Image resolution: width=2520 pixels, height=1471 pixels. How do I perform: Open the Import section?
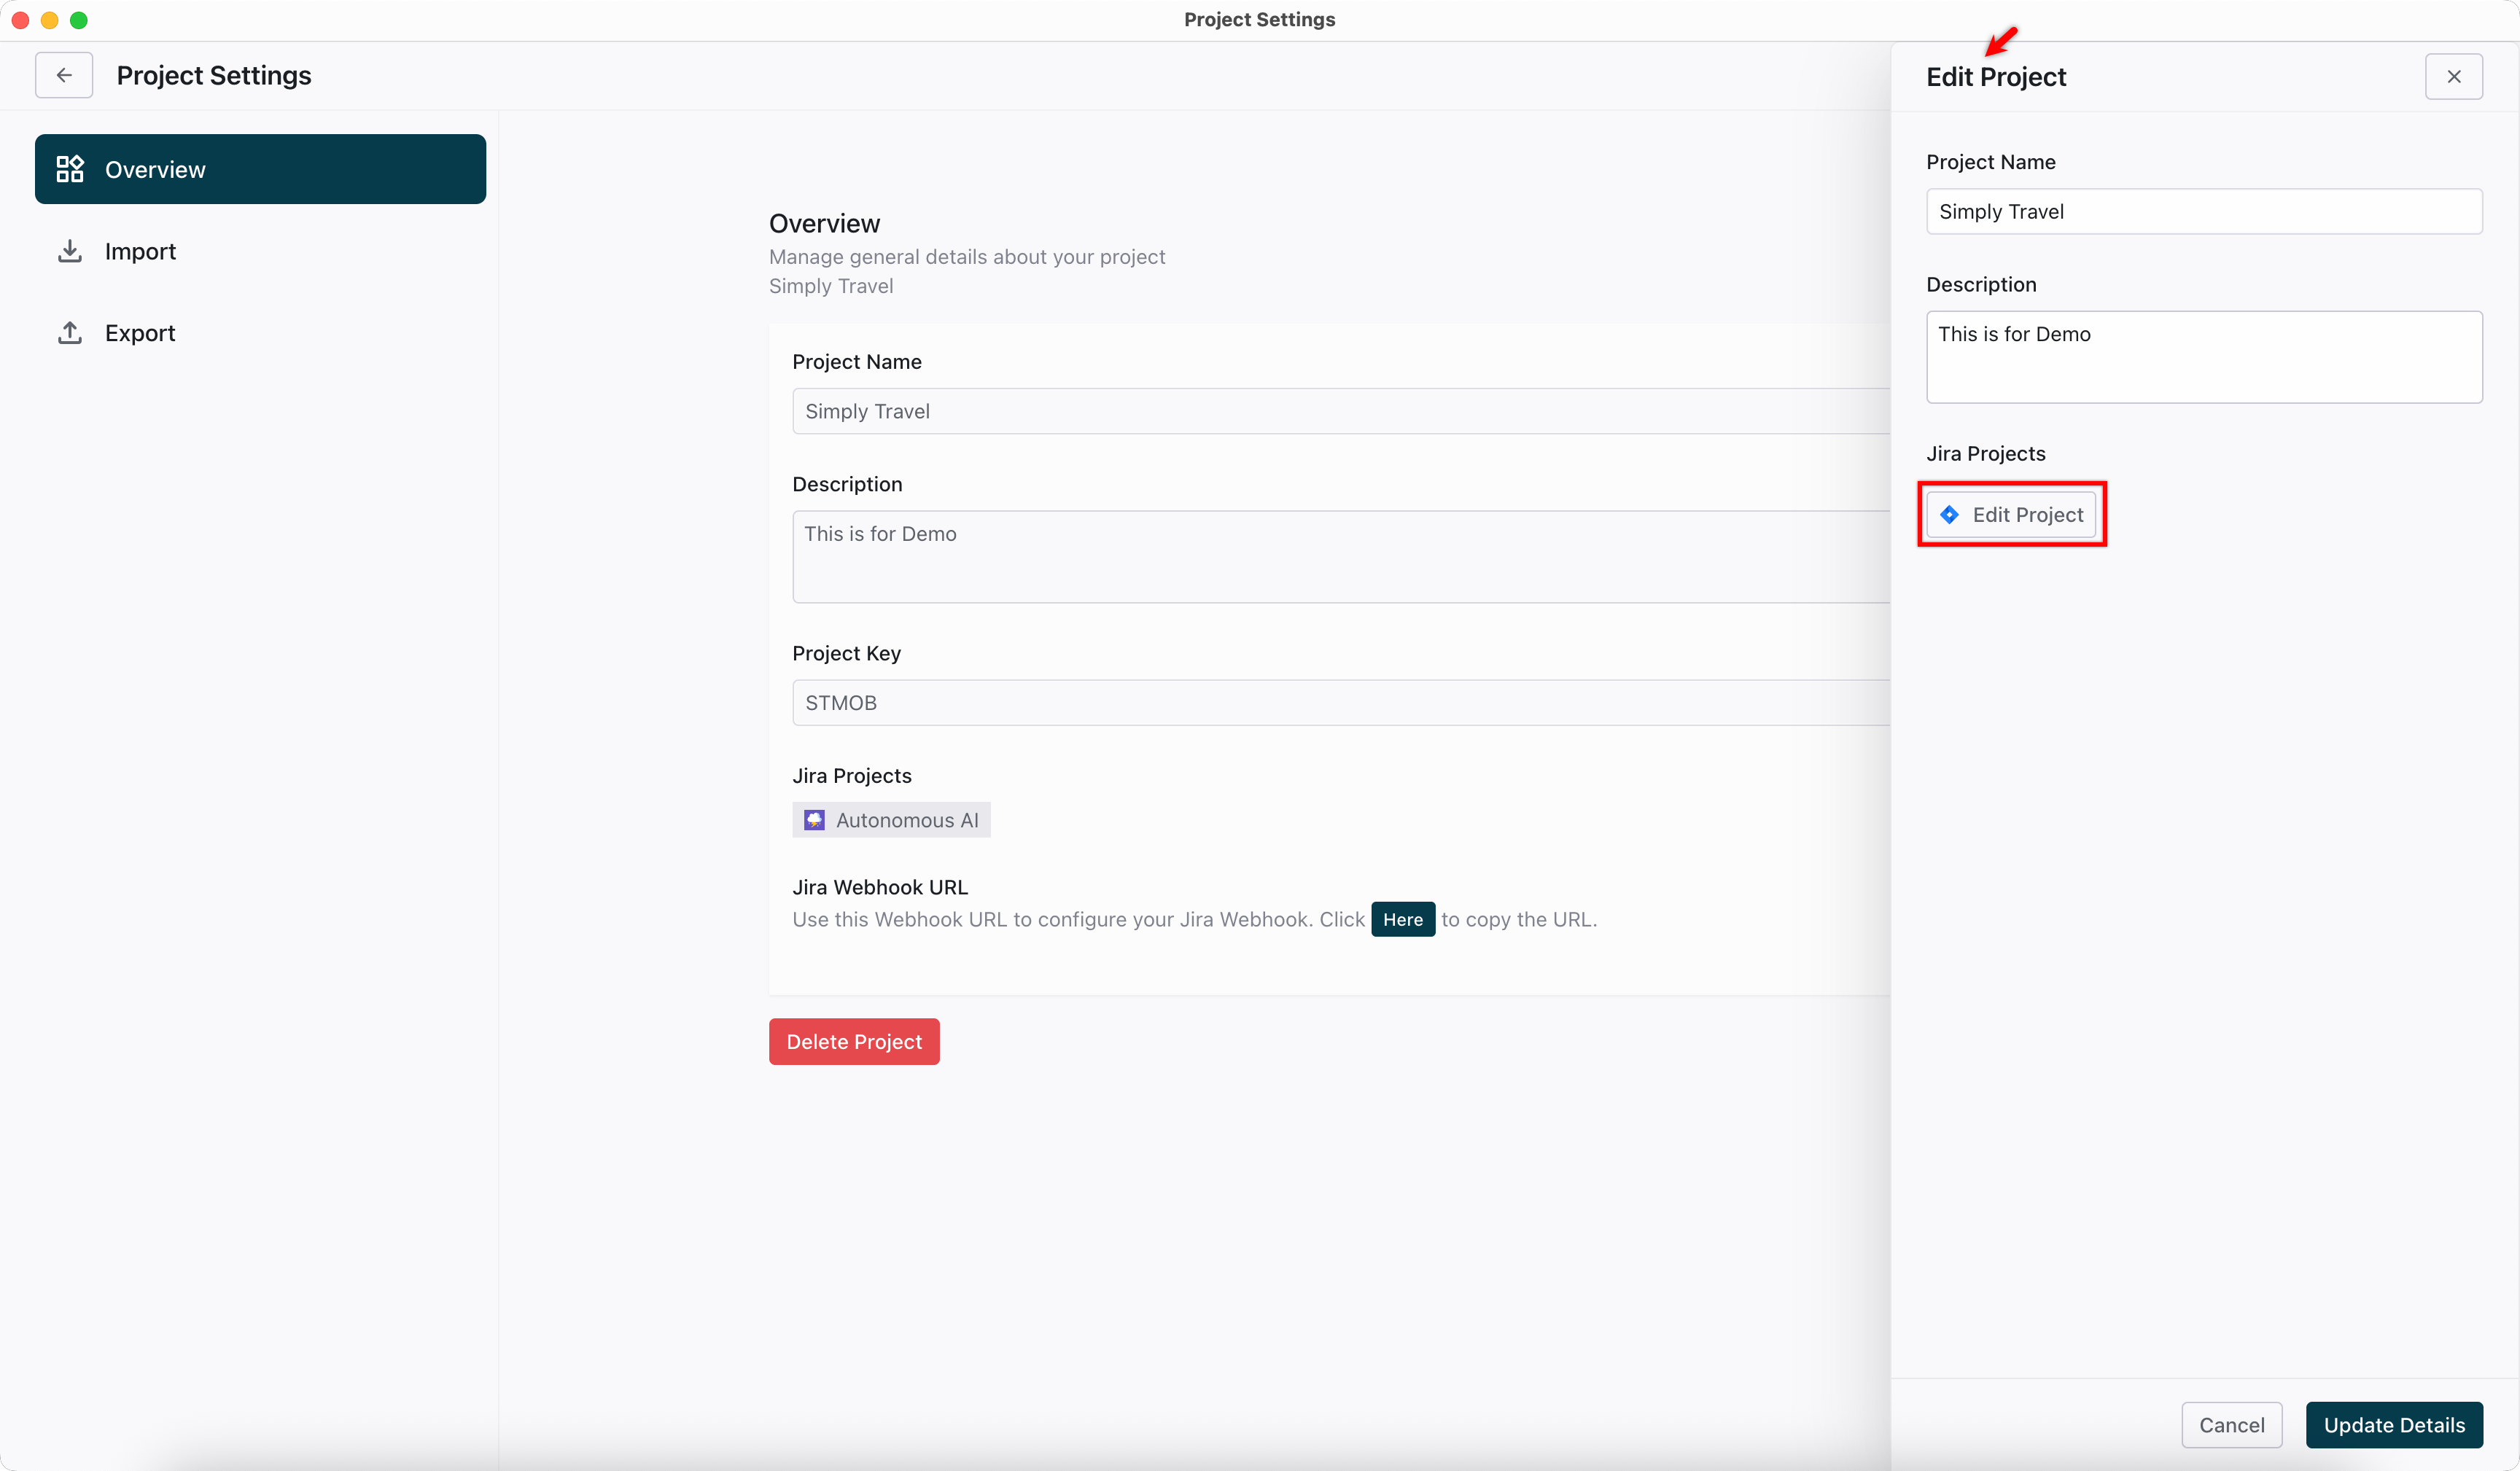[x=140, y=251]
